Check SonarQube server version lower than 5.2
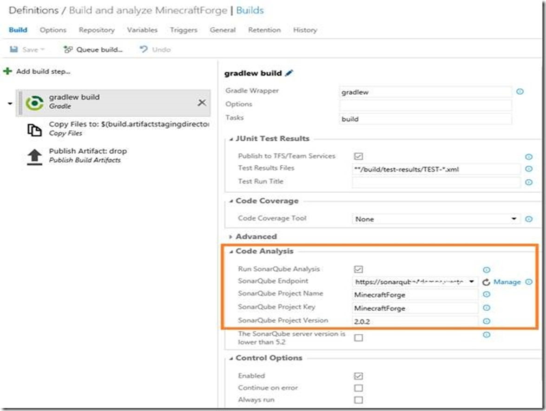 [358, 338]
